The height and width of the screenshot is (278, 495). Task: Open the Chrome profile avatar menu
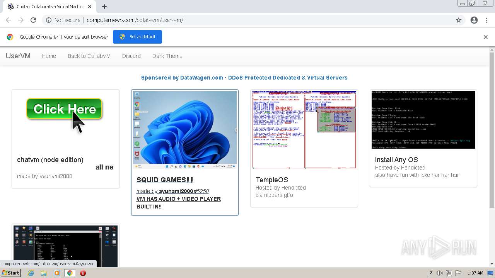474,20
